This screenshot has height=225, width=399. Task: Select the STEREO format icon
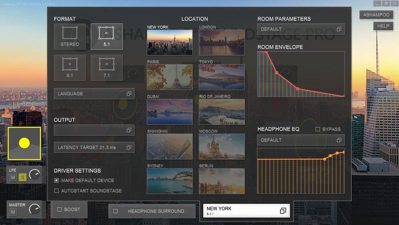(x=70, y=36)
